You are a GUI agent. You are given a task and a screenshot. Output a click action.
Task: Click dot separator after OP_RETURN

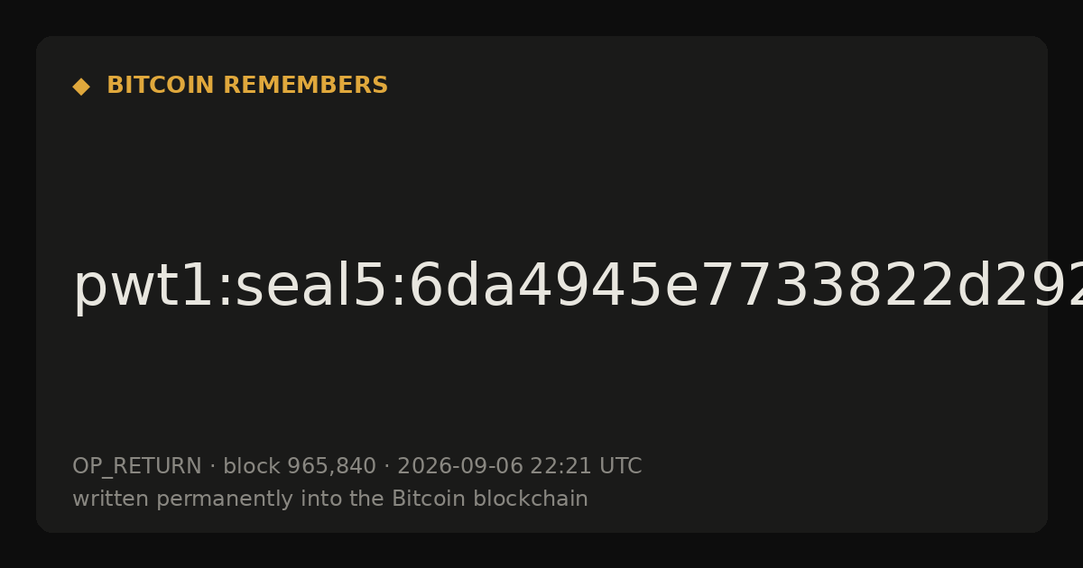(213, 467)
